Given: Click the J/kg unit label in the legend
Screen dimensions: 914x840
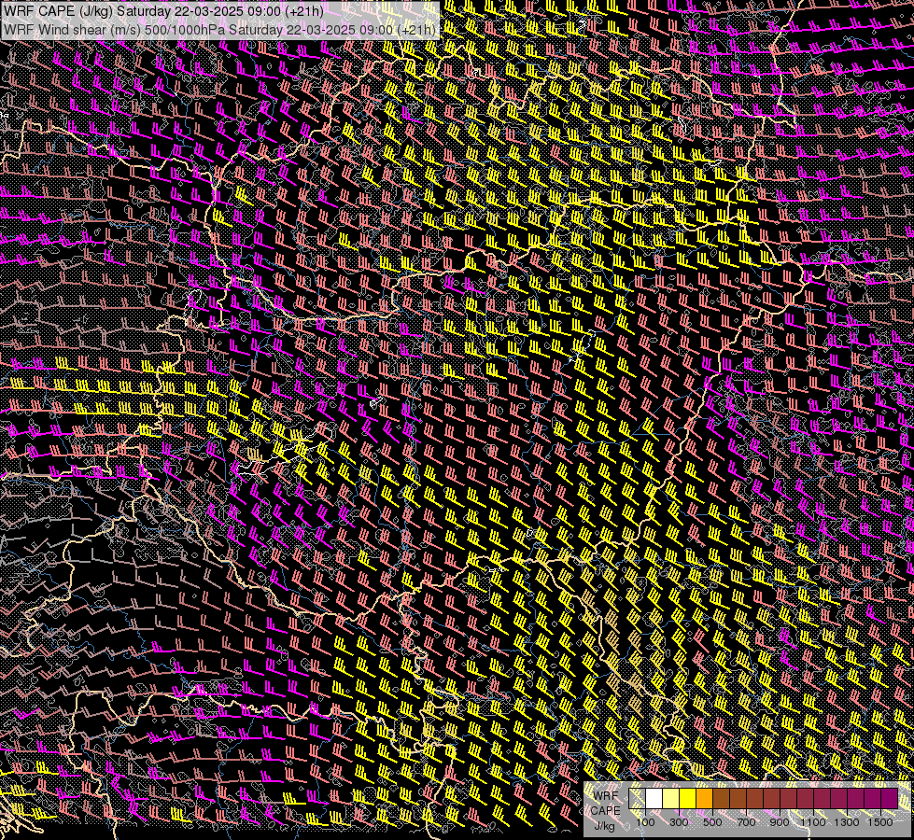Looking at the screenshot, I should [x=604, y=826].
